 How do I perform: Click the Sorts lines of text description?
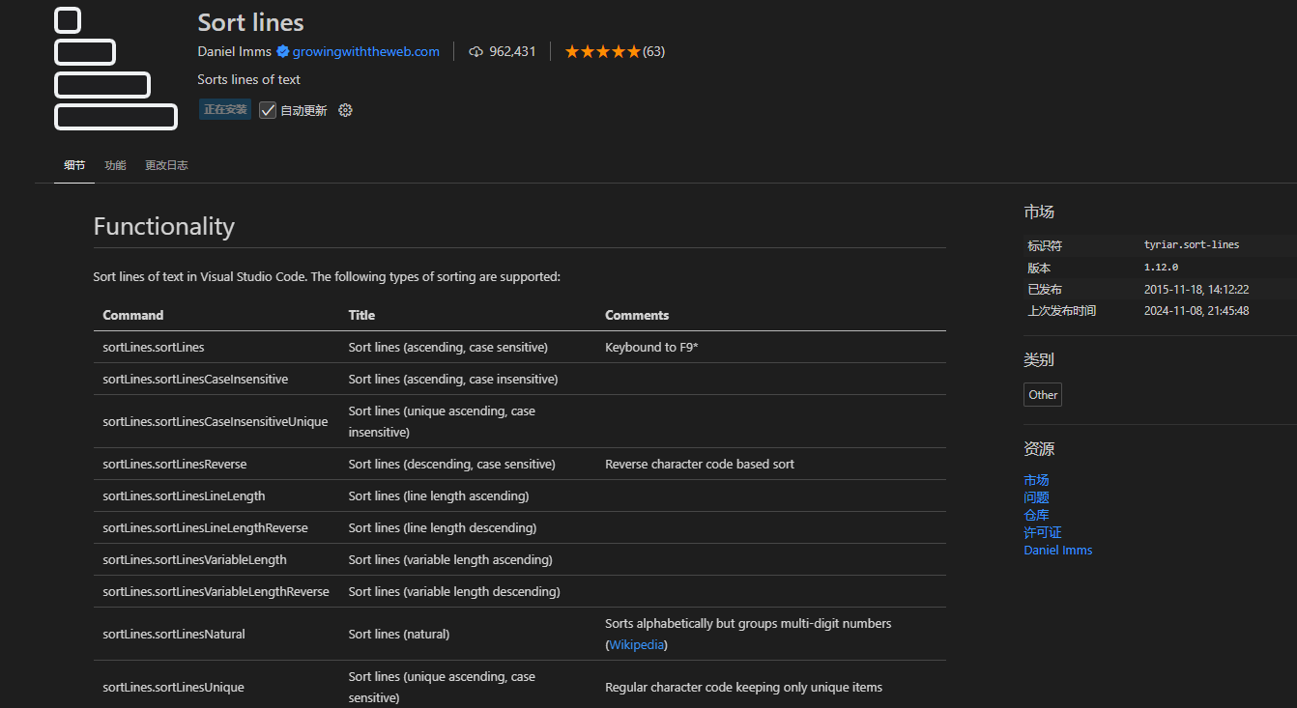(249, 79)
